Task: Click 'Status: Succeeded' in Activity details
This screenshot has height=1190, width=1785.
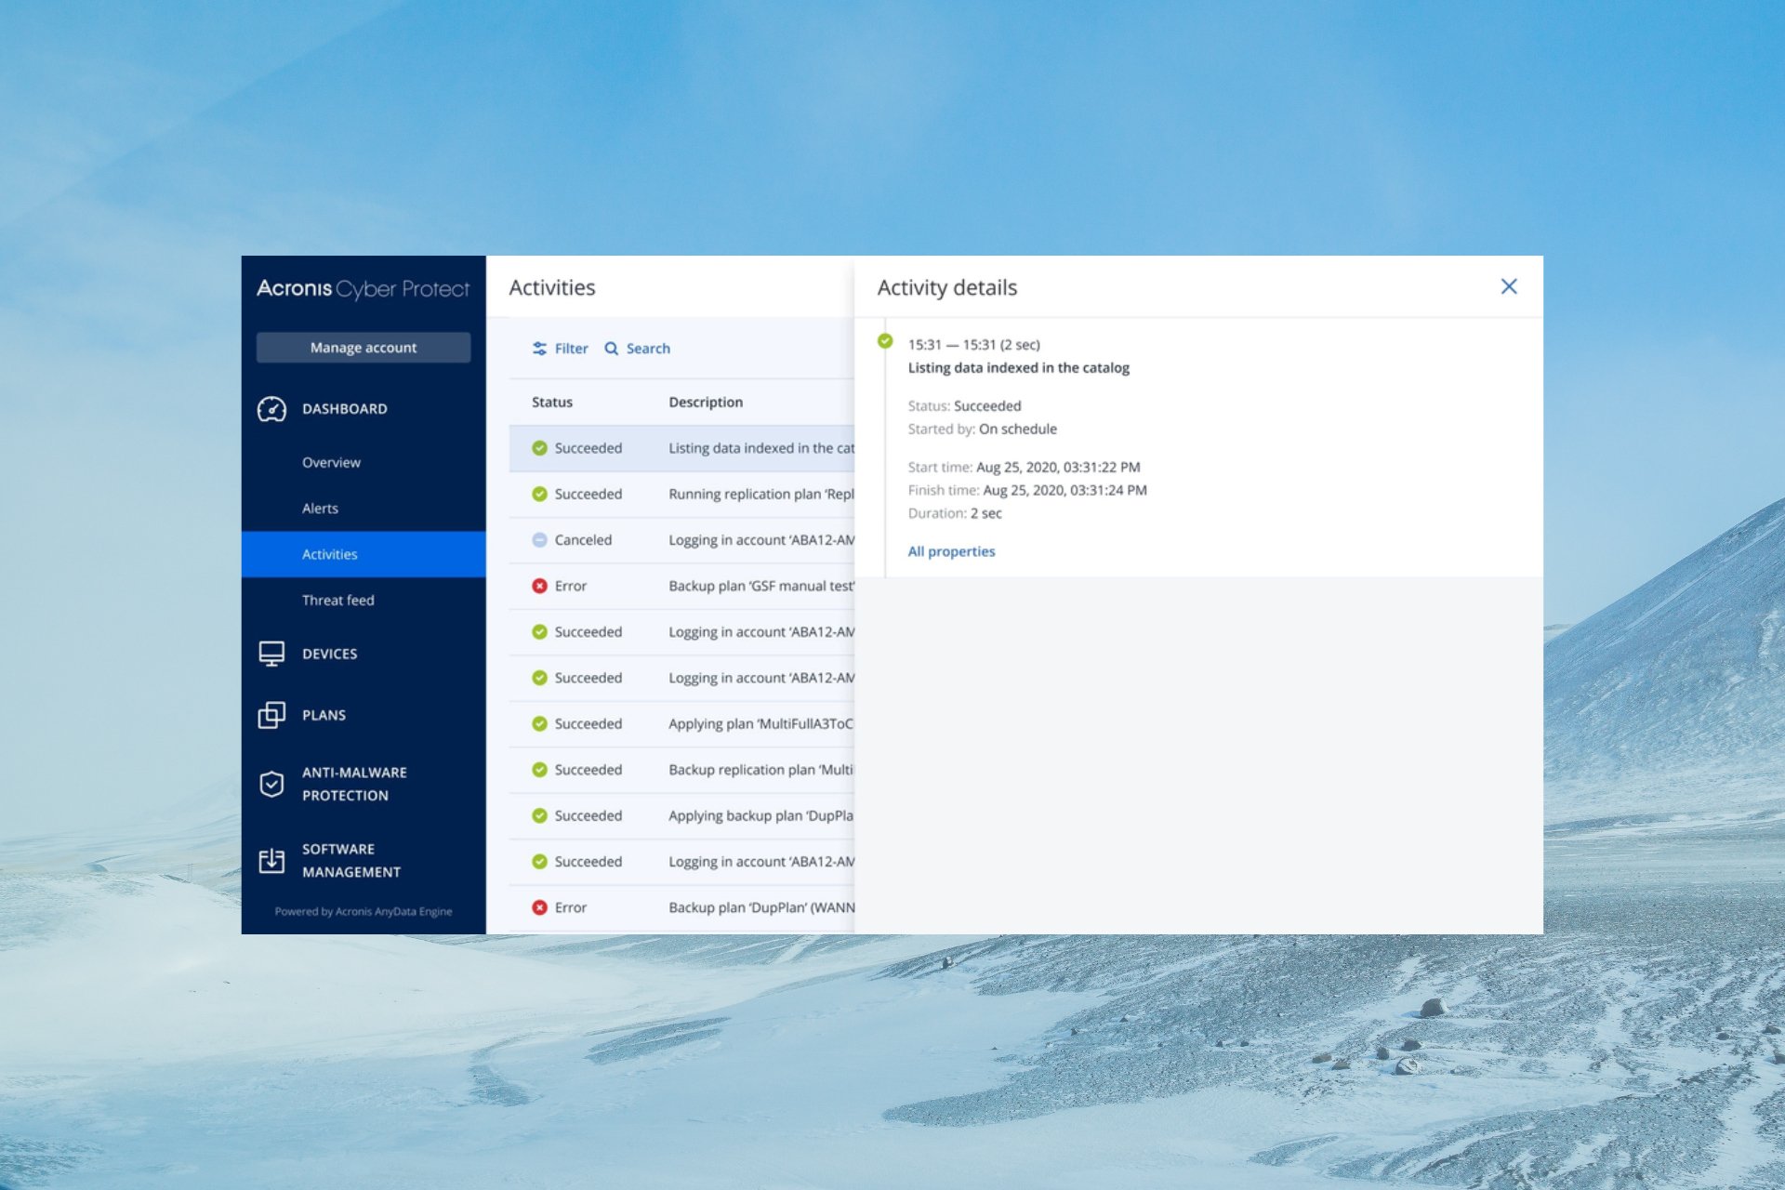Action: tap(964, 406)
